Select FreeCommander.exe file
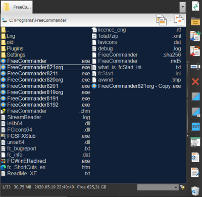 [x=46, y=61]
